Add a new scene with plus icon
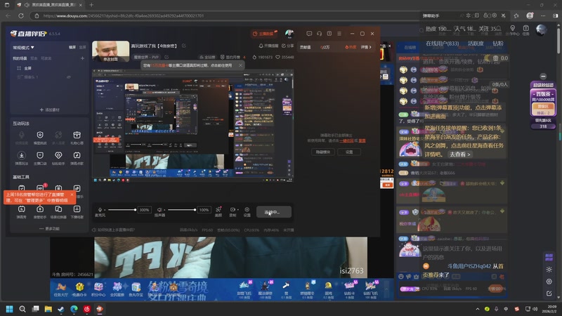The image size is (562, 316). pyautogui.click(x=82, y=58)
